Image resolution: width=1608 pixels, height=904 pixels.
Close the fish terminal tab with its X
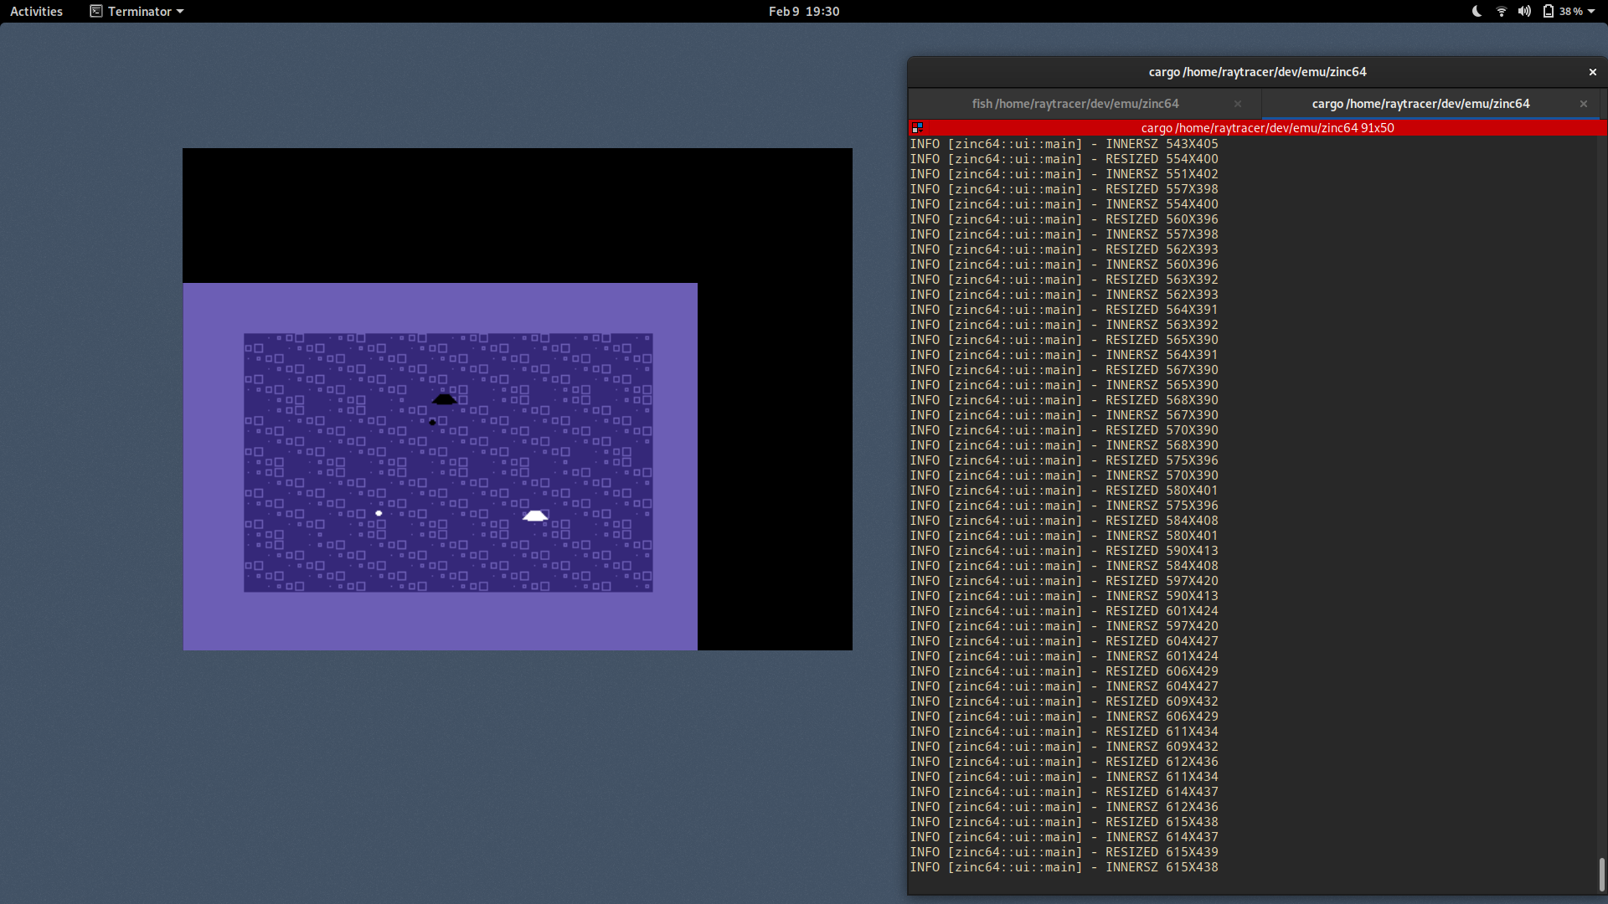(1238, 104)
